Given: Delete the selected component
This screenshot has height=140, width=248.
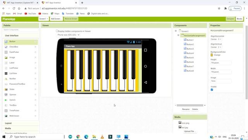Looking at the screenshot, I should (x=195, y=109).
